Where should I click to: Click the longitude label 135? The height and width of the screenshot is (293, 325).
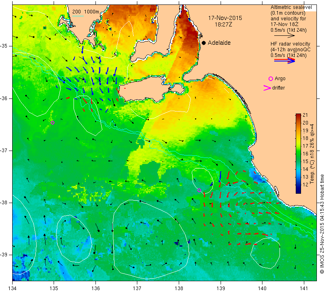tap(54, 288)
